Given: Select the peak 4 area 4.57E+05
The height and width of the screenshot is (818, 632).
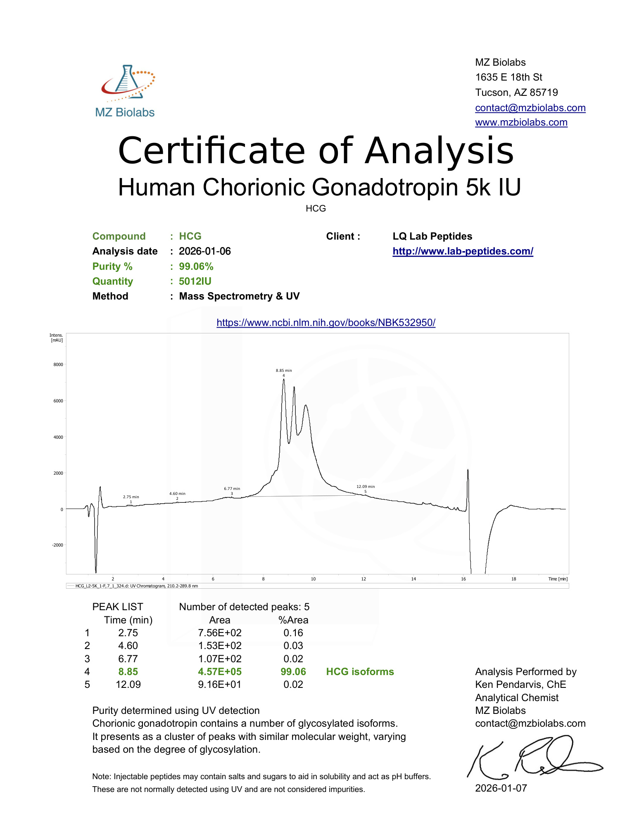Looking at the screenshot, I should click(220, 672).
